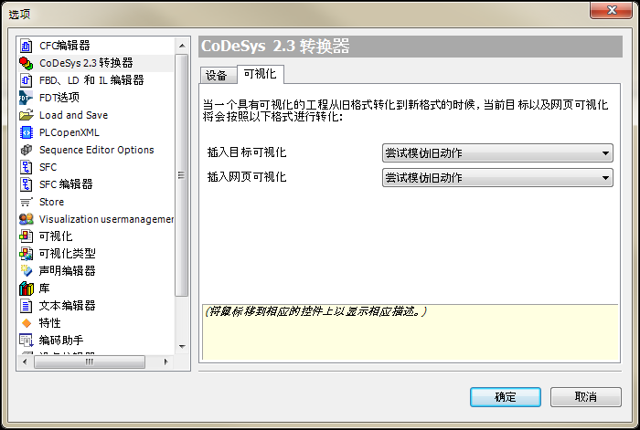Click the 取消 button
This screenshot has width=640, height=430.
click(x=586, y=397)
